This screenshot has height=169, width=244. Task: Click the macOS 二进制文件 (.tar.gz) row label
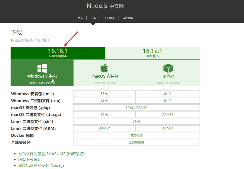(x=36, y=115)
